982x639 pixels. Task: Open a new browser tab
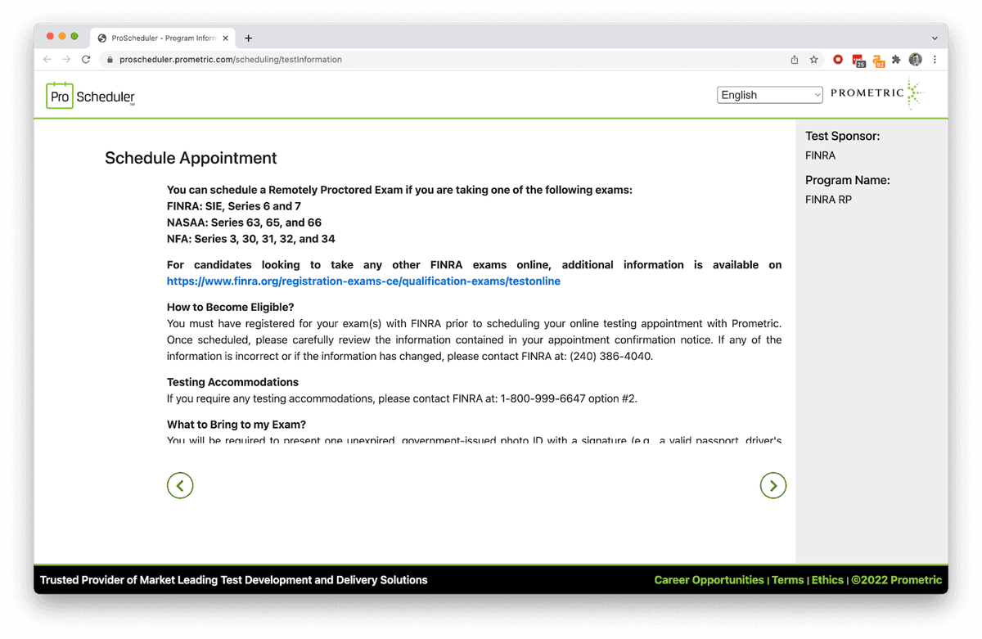coord(249,38)
